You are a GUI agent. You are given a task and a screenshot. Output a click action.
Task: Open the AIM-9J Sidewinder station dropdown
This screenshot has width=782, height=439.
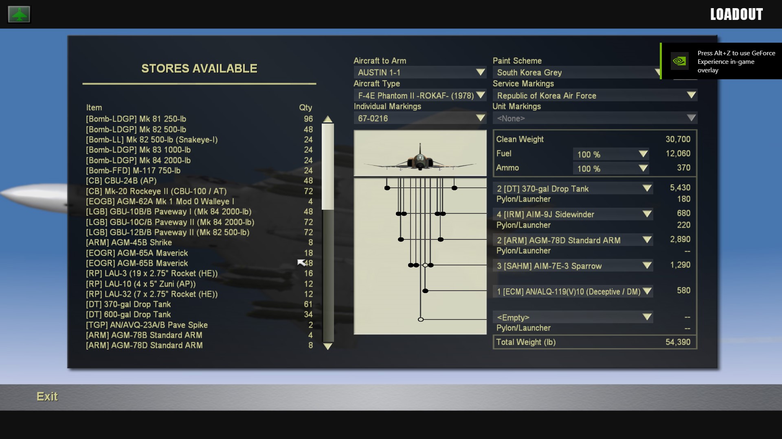coord(573,214)
